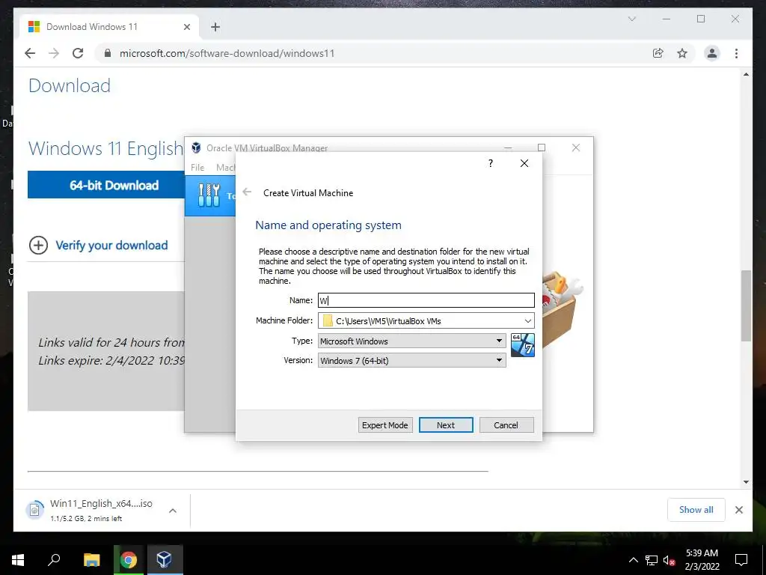Viewport: 766px width, 575px height.
Task: Click the Chrome tab search chevron
Action: tap(631, 19)
